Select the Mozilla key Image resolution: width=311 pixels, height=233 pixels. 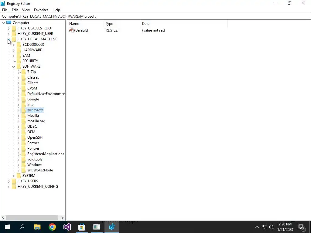(33, 116)
